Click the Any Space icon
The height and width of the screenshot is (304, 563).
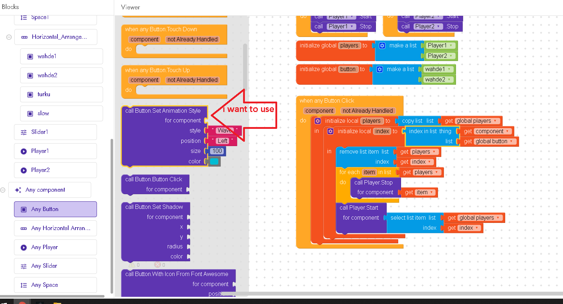click(24, 285)
